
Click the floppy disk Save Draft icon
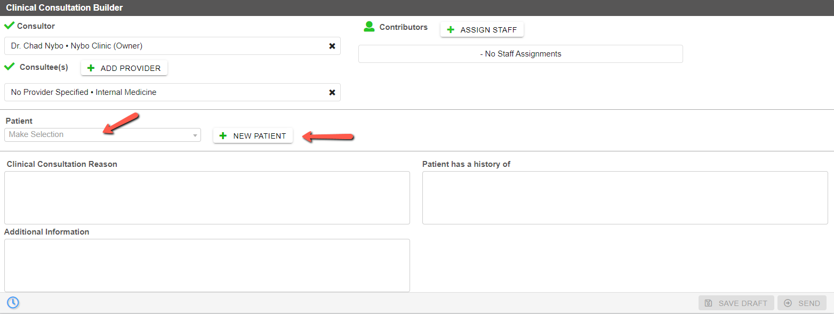point(708,303)
